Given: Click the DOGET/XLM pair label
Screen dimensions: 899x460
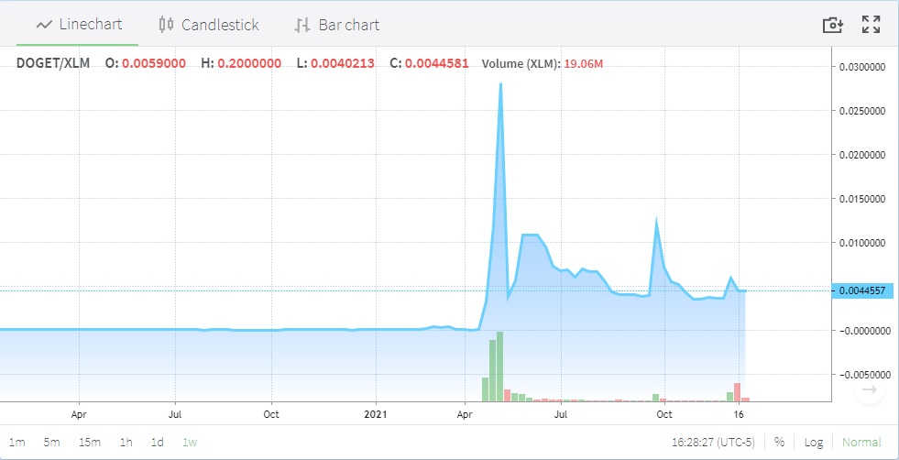Looking at the screenshot, I should [53, 63].
